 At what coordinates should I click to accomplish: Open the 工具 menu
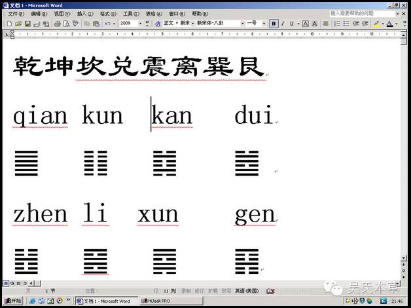click(x=131, y=14)
